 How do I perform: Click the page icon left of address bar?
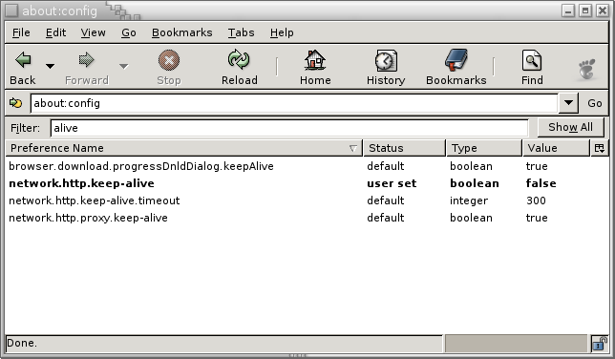click(x=15, y=103)
